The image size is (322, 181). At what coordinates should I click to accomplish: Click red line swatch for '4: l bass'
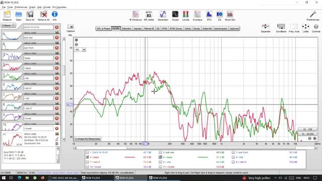(x=130, y=157)
